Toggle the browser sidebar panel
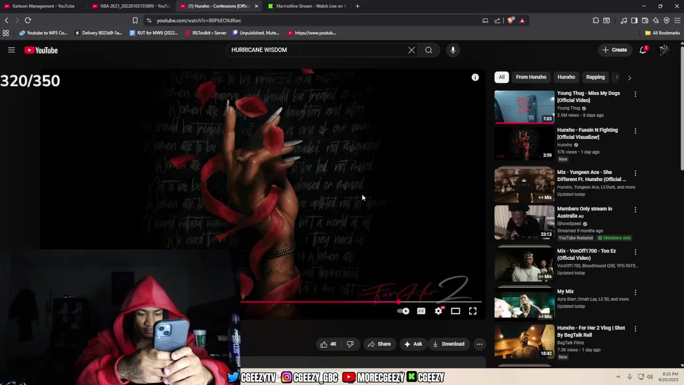The height and width of the screenshot is (385, 684). click(634, 20)
